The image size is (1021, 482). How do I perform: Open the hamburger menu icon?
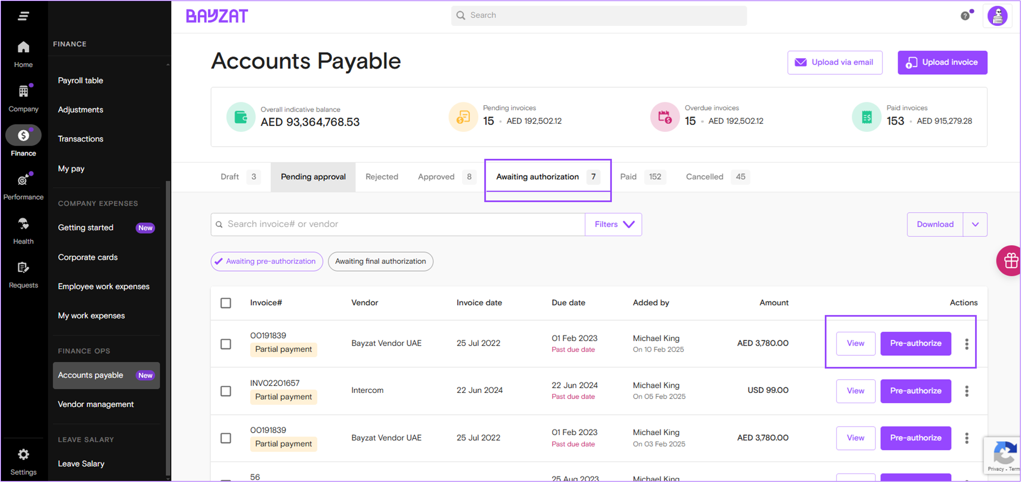click(23, 16)
